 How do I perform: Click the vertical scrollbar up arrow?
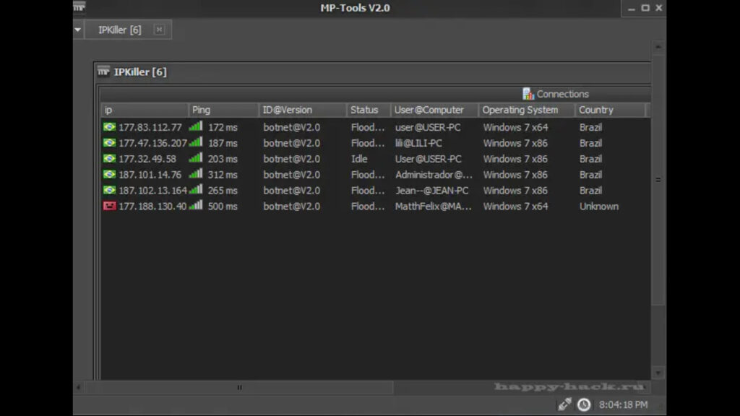pos(658,47)
